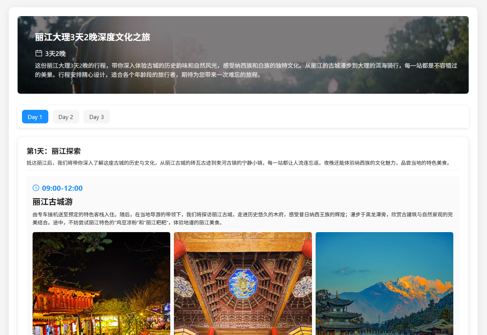
Task: Click the heading 第1天：丽江探索
Action: [x=53, y=151]
